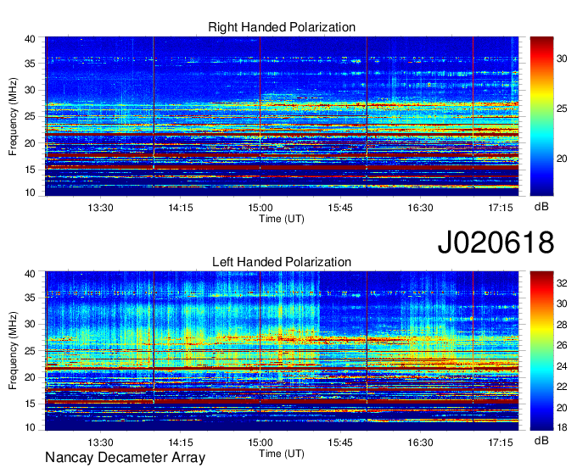Viewport: 577px width, 468px height.
Task: Click 17:15 tick on Right Handed time axis
Action: coord(501,208)
